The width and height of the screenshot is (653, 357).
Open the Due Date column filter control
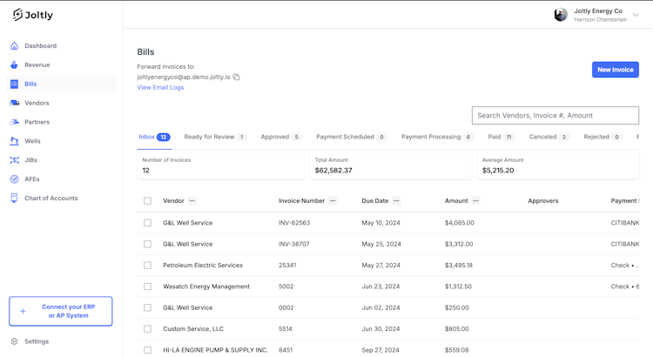tap(396, 201)
